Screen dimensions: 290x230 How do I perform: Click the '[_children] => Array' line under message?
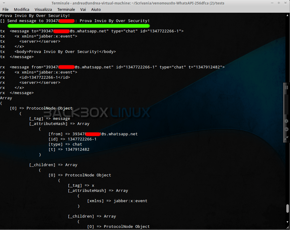(53, 165)
